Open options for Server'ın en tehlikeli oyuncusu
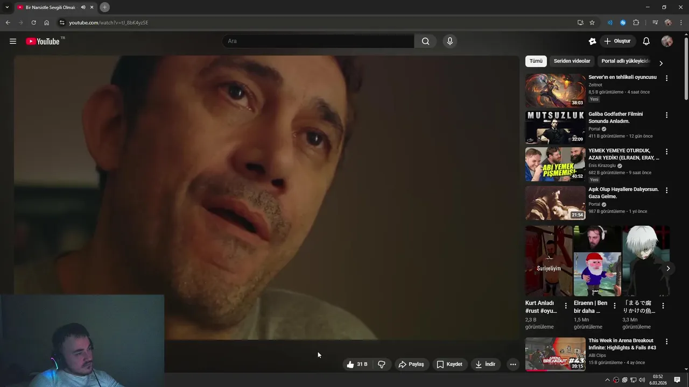This screenshot has width=689, height=387. (x=666, y=78)
